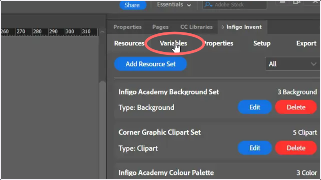Screen dimensions: 321x180
Task: Click the Type: Background label
Action: click(x=146, y=107)
